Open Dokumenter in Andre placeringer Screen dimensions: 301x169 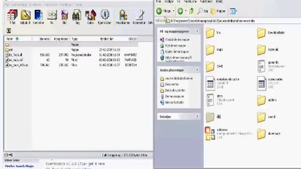click(x=169, y=84)
